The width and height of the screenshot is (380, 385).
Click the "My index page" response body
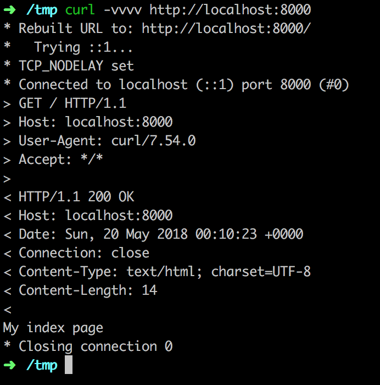click(53, 328)
